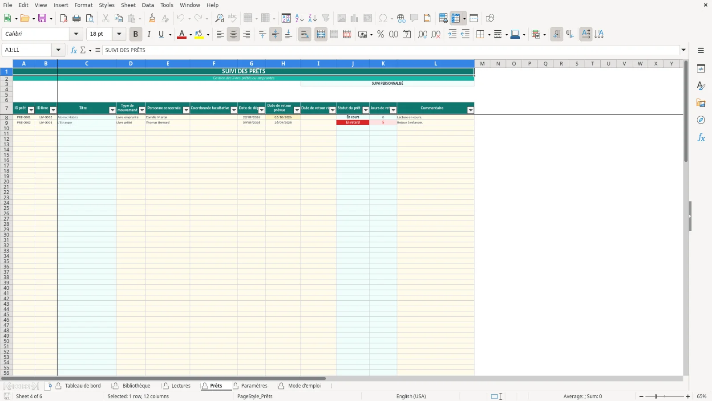Toggle Wrap Text button
This screenshot has width=712, height=401.
pyautogui.click(x=305, y=34)
